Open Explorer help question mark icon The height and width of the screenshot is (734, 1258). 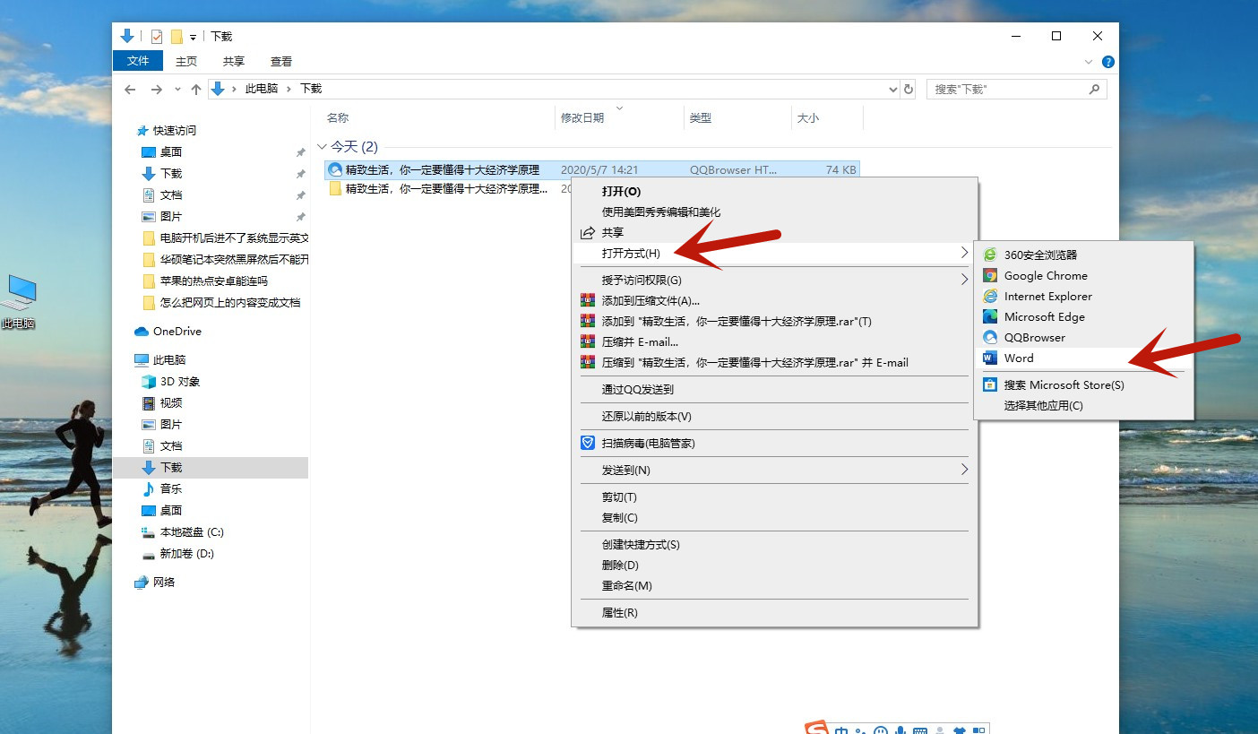tap(1107, 62)
